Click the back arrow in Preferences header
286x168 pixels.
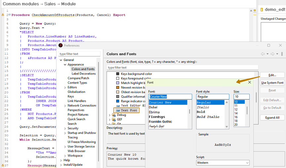tap(262, 54)
